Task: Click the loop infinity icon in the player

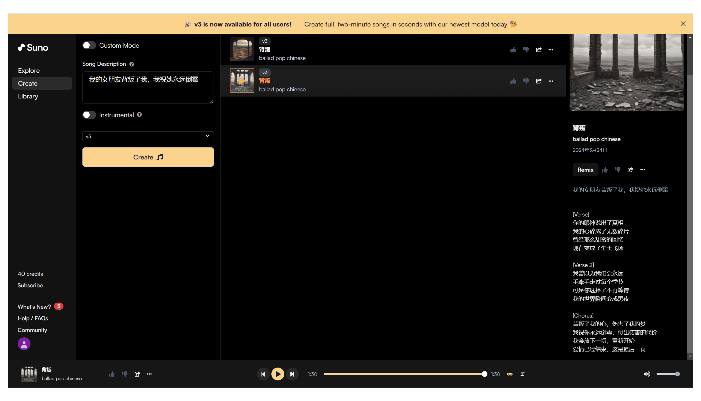Action: (510, 374)
